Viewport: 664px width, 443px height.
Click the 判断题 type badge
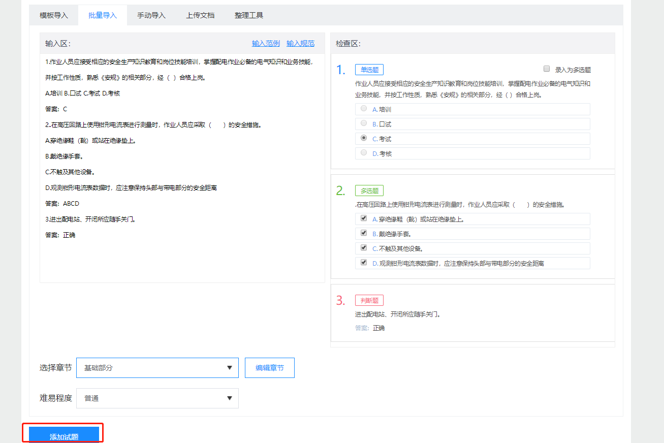369,300
